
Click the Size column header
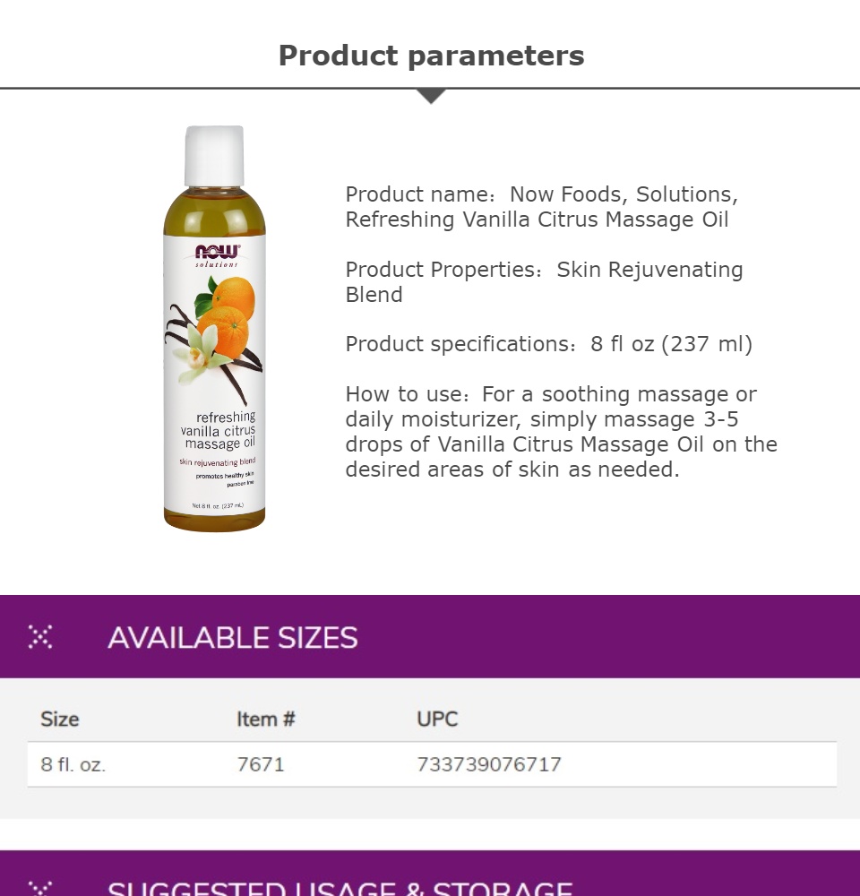(59, 719)
